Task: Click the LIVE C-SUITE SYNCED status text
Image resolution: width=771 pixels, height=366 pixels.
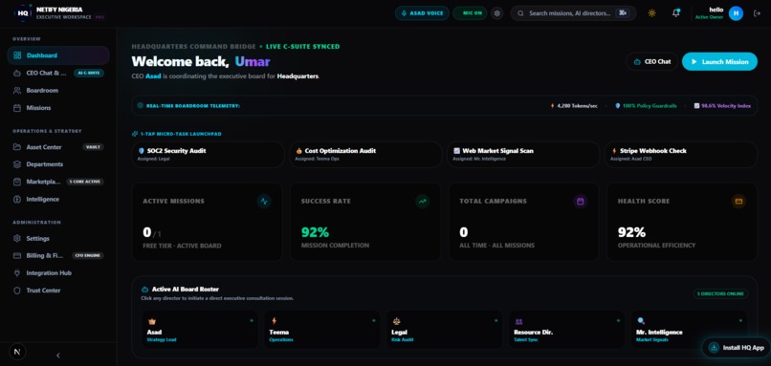Action: [302, 47]
